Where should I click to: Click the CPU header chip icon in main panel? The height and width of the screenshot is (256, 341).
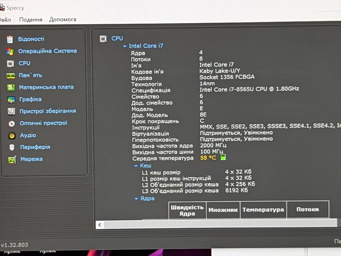(103, 39)
